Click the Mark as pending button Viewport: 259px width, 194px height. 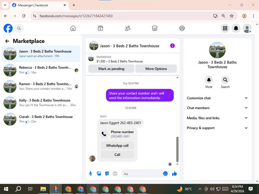point(111,69)
